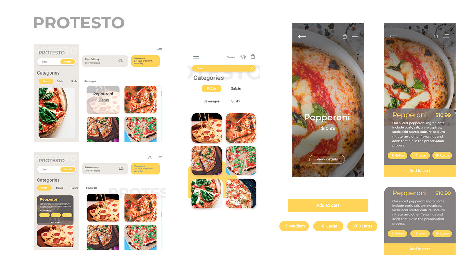Select the large 12' Medium size pill
475x271 pixels.
pyautogui.click(x=294, y=226)
